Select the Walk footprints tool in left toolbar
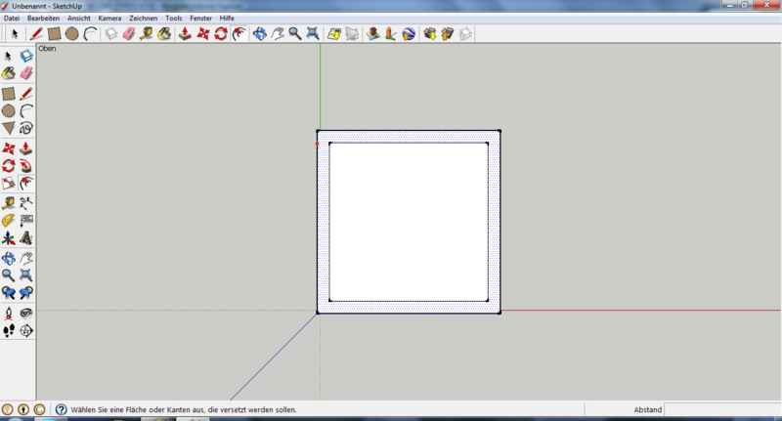Image resolution: width=782 pixels, height=421 pixels. pyautogui.click(x=8, y=331)
